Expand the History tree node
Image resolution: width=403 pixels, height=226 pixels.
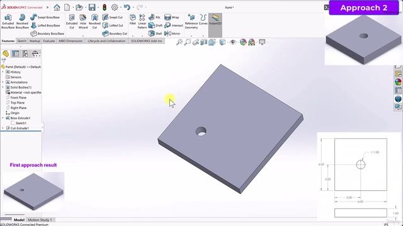pyautogui.click(x=3, y=72)
